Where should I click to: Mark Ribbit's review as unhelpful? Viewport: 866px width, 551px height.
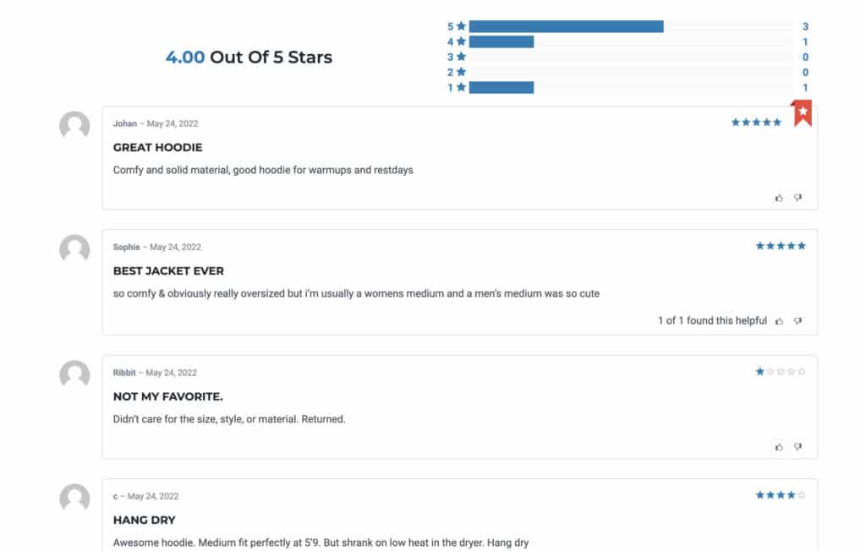797,447
